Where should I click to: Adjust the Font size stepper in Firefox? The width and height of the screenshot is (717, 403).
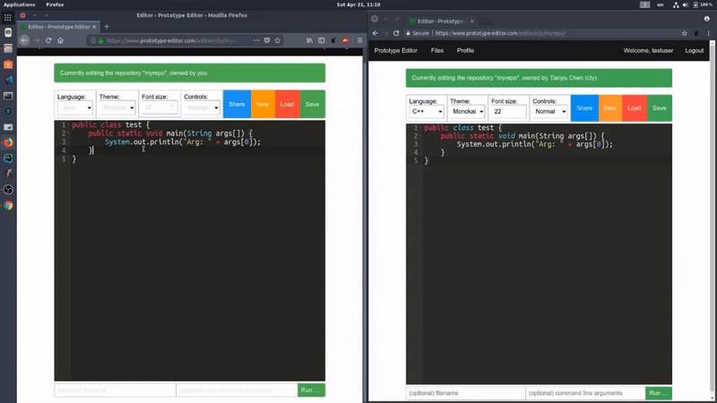point(172,107)
